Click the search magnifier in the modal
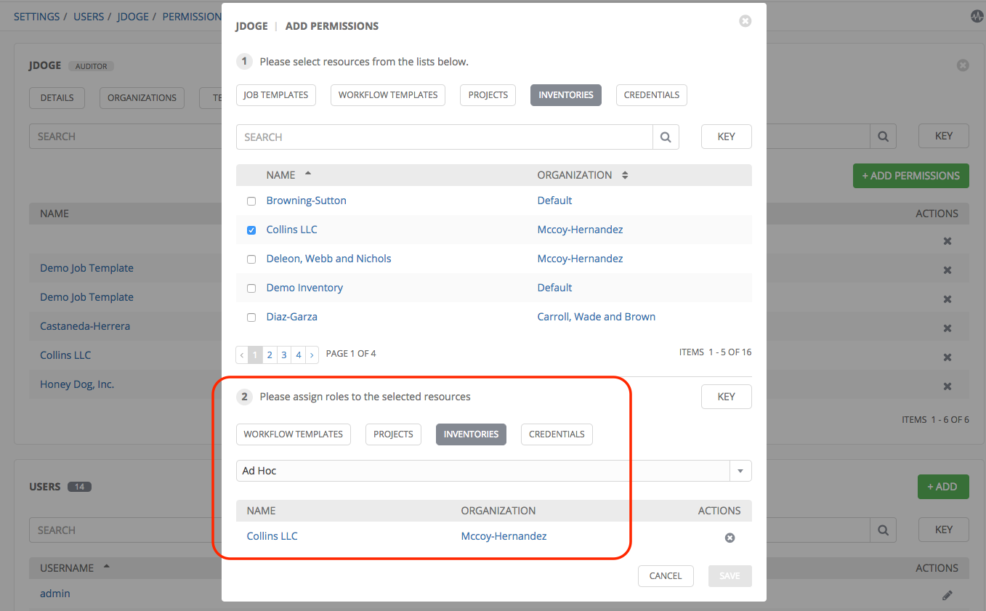This screenshot has height=611, width=986. (666, 137)
